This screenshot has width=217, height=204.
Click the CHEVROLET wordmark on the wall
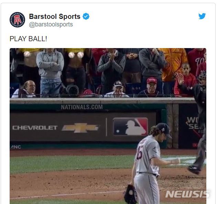click(35, 128)
